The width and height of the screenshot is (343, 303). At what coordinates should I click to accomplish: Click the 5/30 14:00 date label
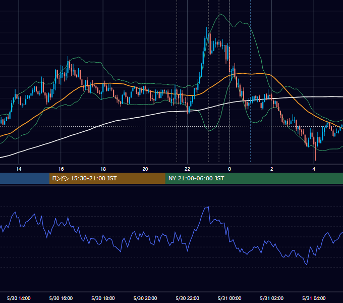click(19, 298)
